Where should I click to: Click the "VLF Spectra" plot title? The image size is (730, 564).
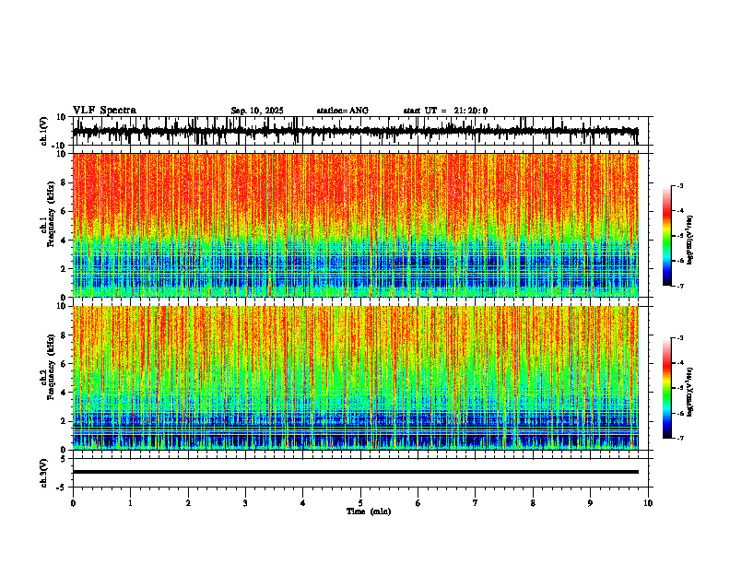104,111
